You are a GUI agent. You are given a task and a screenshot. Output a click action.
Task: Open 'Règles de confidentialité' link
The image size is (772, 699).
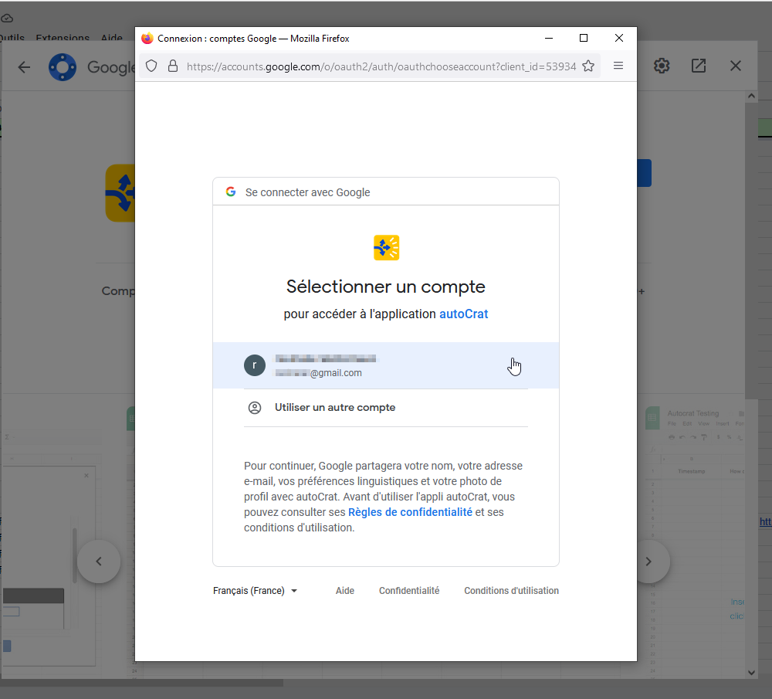pos(410,512)
